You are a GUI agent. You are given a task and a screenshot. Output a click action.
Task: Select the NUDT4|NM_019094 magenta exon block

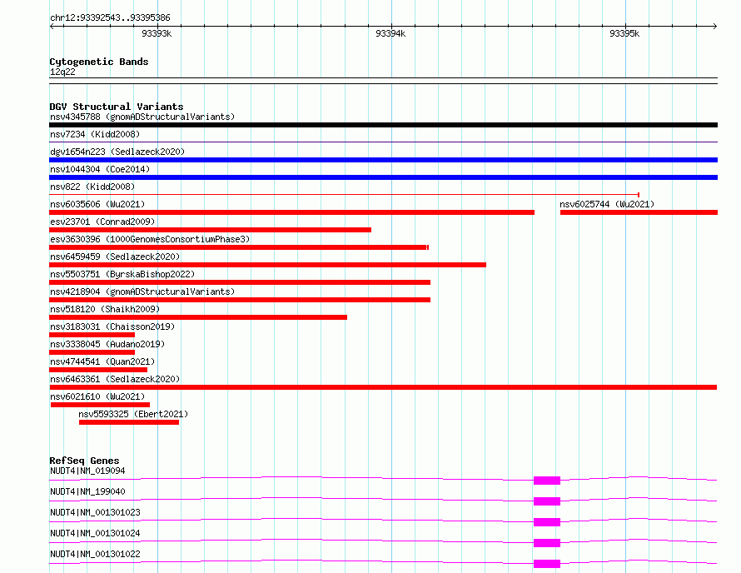pyautogui.click(x=547, y=481)
